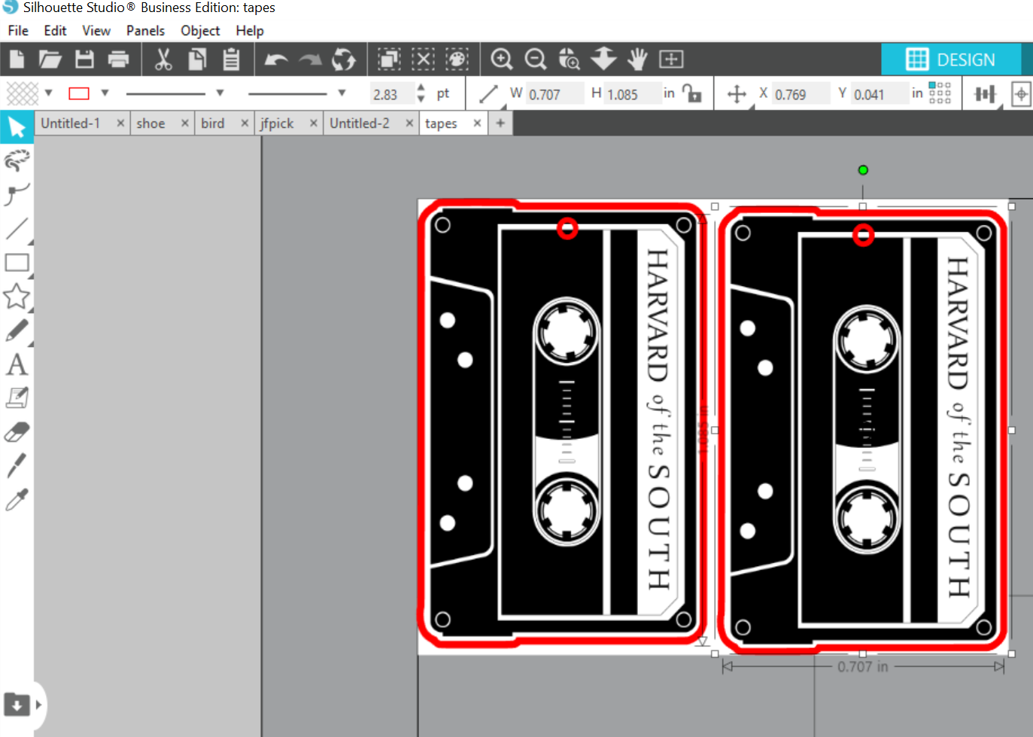Activate the zoom selection tool
Image resolution: width=1033 pixels, height=737 pixels.
pyautogui.click(x=570, y=59)
